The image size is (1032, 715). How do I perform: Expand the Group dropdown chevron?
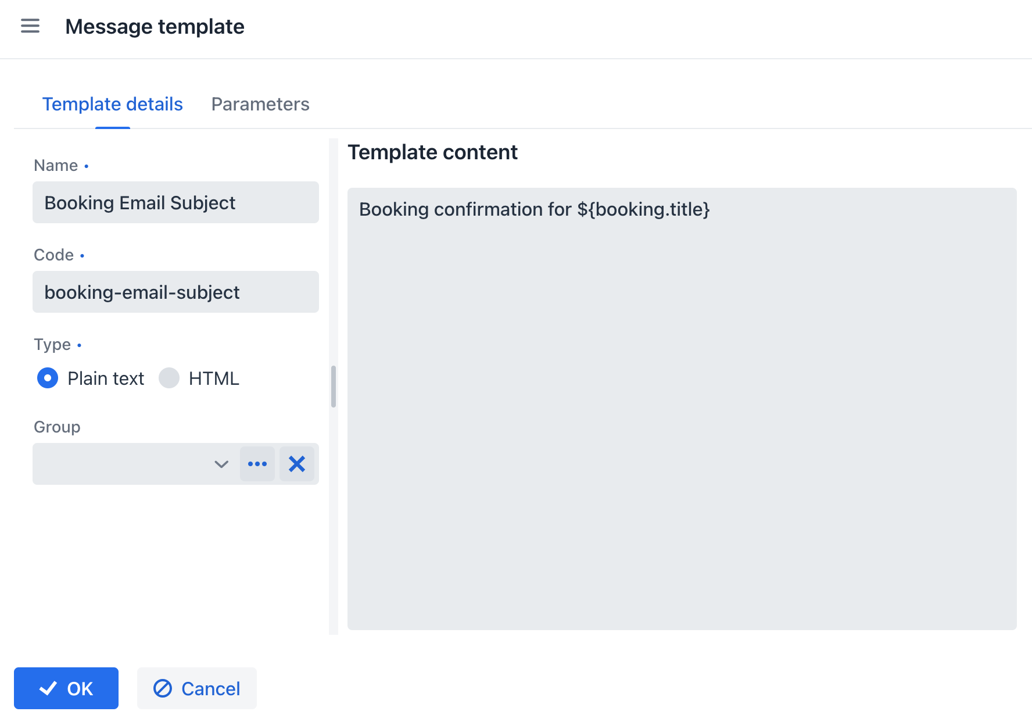[x=221, y=464]
